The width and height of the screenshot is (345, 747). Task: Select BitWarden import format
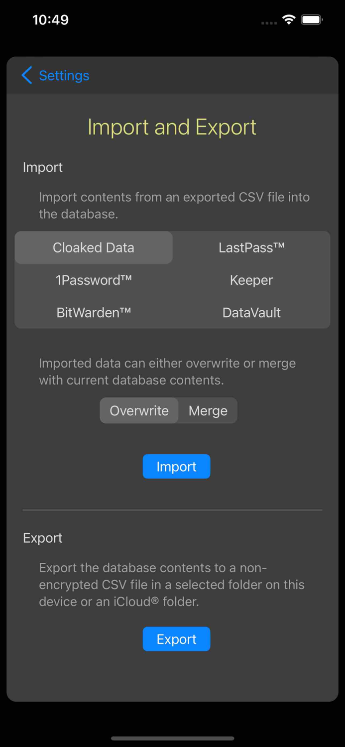click(93, 312)
